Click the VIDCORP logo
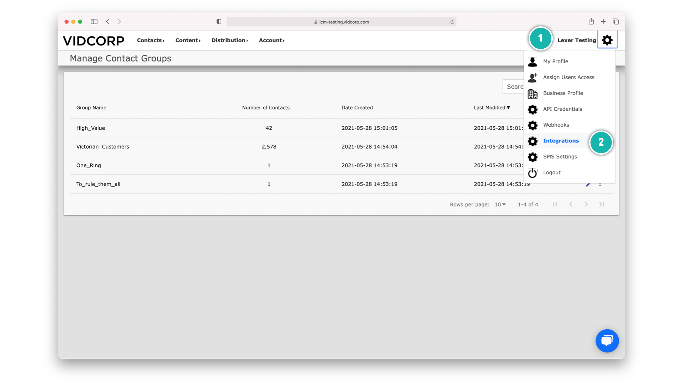Viewport: 683px width, 384px height. click(x=94, y=41)
